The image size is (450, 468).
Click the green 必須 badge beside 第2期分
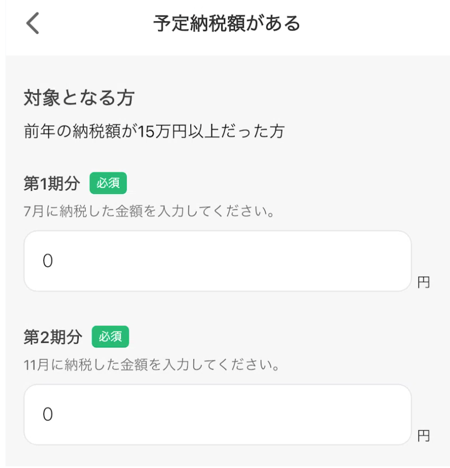110,337
